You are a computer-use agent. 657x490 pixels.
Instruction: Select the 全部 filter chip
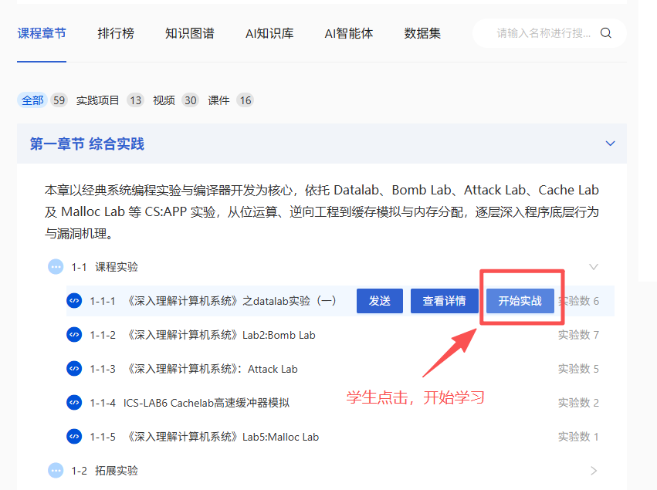pos(32,100)
